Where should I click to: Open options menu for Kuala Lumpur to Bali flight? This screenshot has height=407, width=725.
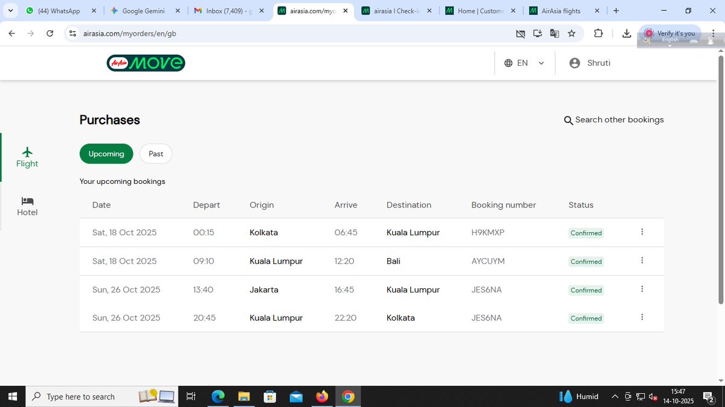coord(642,260)
